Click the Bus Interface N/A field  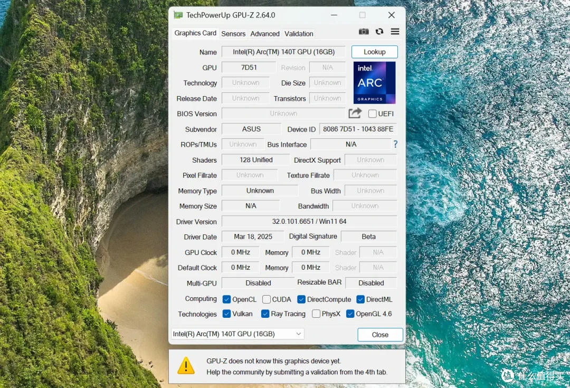(x=351, y=144)
